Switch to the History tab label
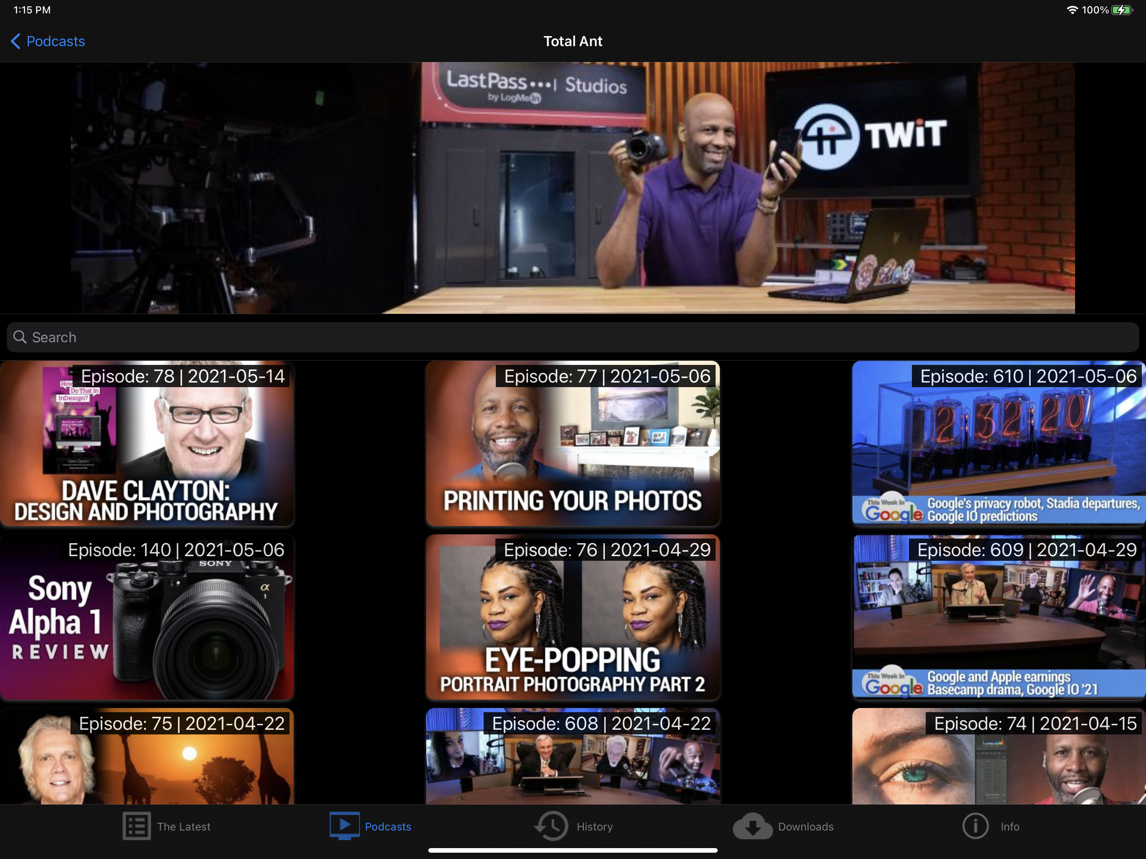The height and width of the screenshot is (859, 1146). pyautogui.click(x=595, y=826)
